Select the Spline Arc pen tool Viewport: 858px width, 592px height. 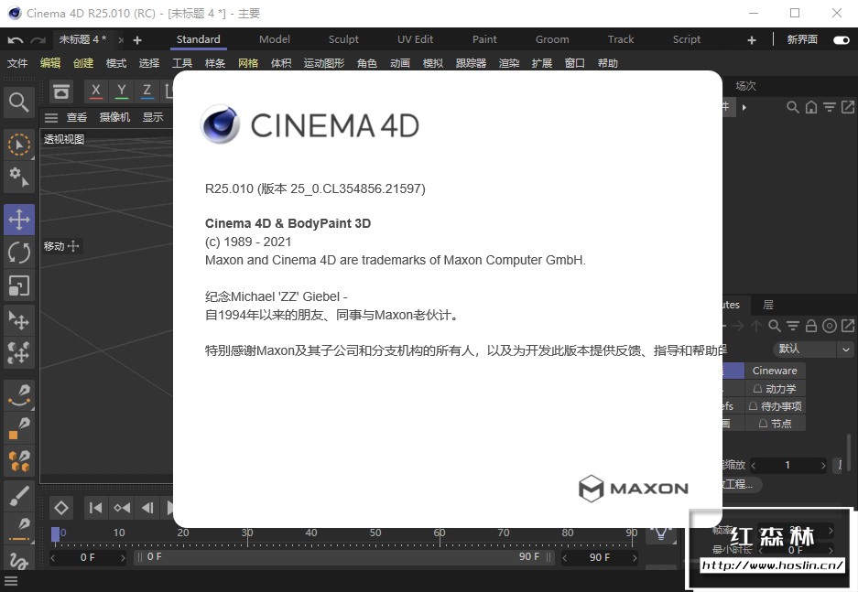pyautogui.click(x=19, y=396)
